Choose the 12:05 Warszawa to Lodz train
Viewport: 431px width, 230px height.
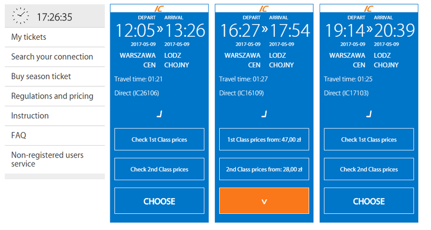pyautogui.click(x=159, y=201)
